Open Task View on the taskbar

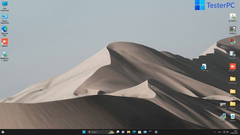coord(118,132)
